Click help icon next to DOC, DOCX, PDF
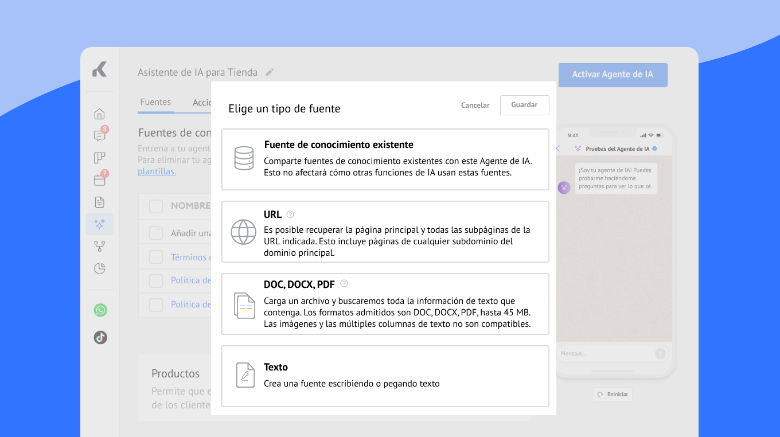This screenshot has height=437, width=780. coord(344,283)
